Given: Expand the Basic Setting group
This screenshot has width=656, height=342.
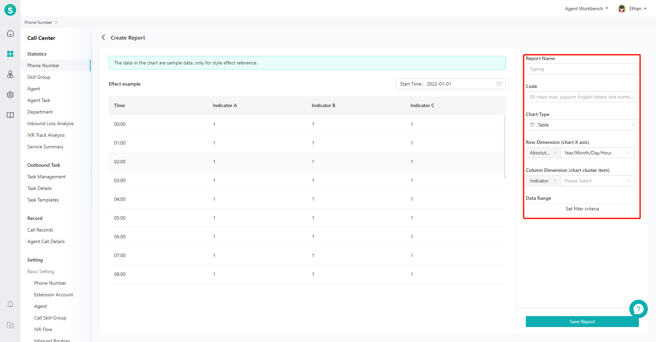Looking at the screenshot, I should (41, 271).
